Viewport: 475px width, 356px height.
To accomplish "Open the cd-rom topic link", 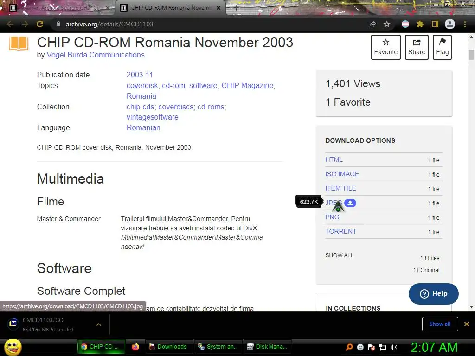I will [x=173, y=86].
